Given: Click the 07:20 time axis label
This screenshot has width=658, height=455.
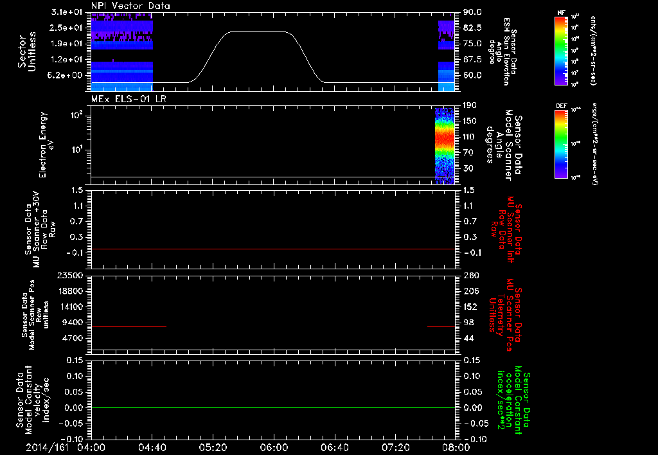Looking at the screenshot, I should (395, 447).
